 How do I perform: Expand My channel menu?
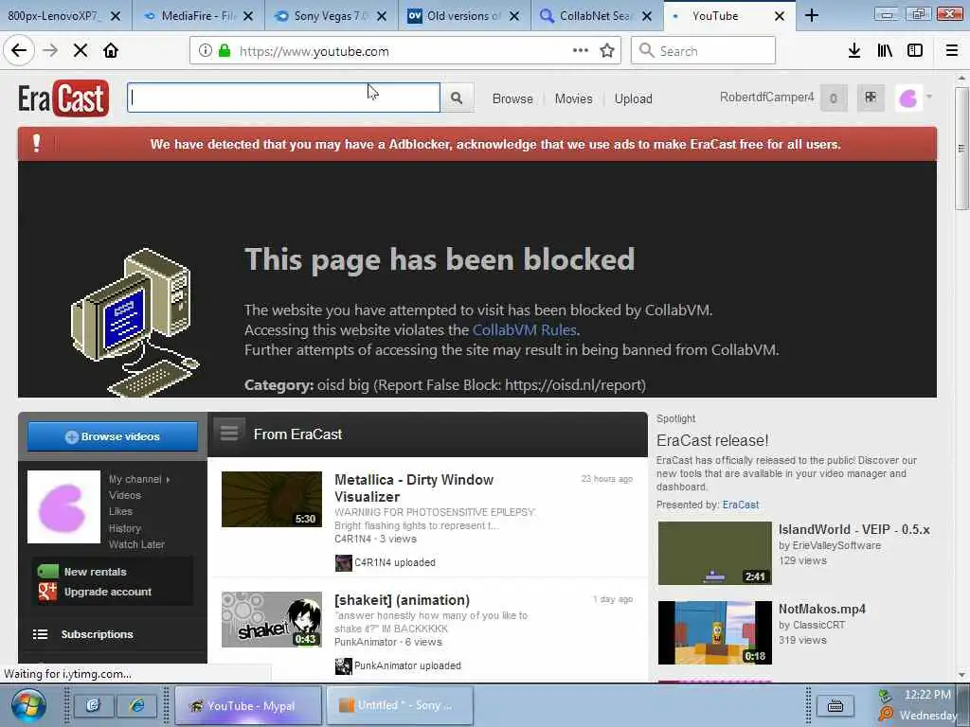(x=139, y=479)
